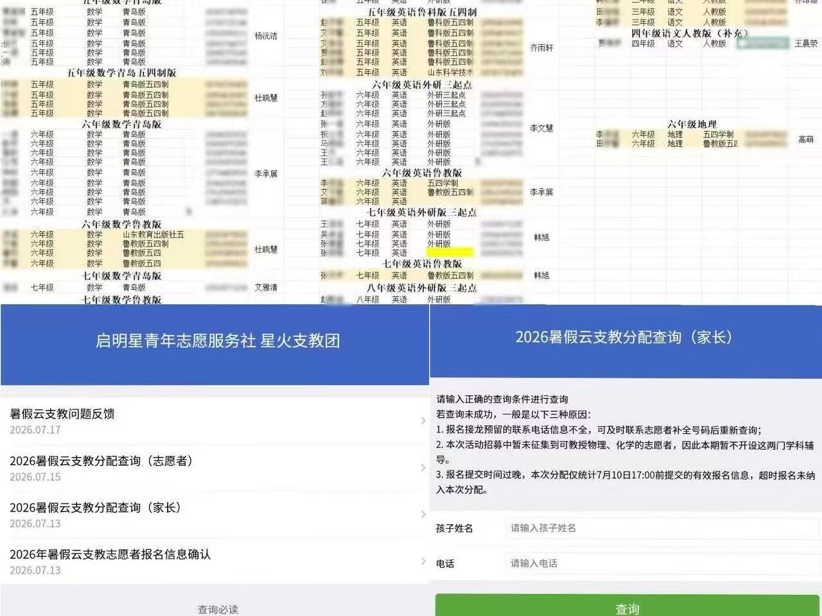Click the green 查询 button
Viewport: 822px width, 616px height.
(x=627, y=606)
